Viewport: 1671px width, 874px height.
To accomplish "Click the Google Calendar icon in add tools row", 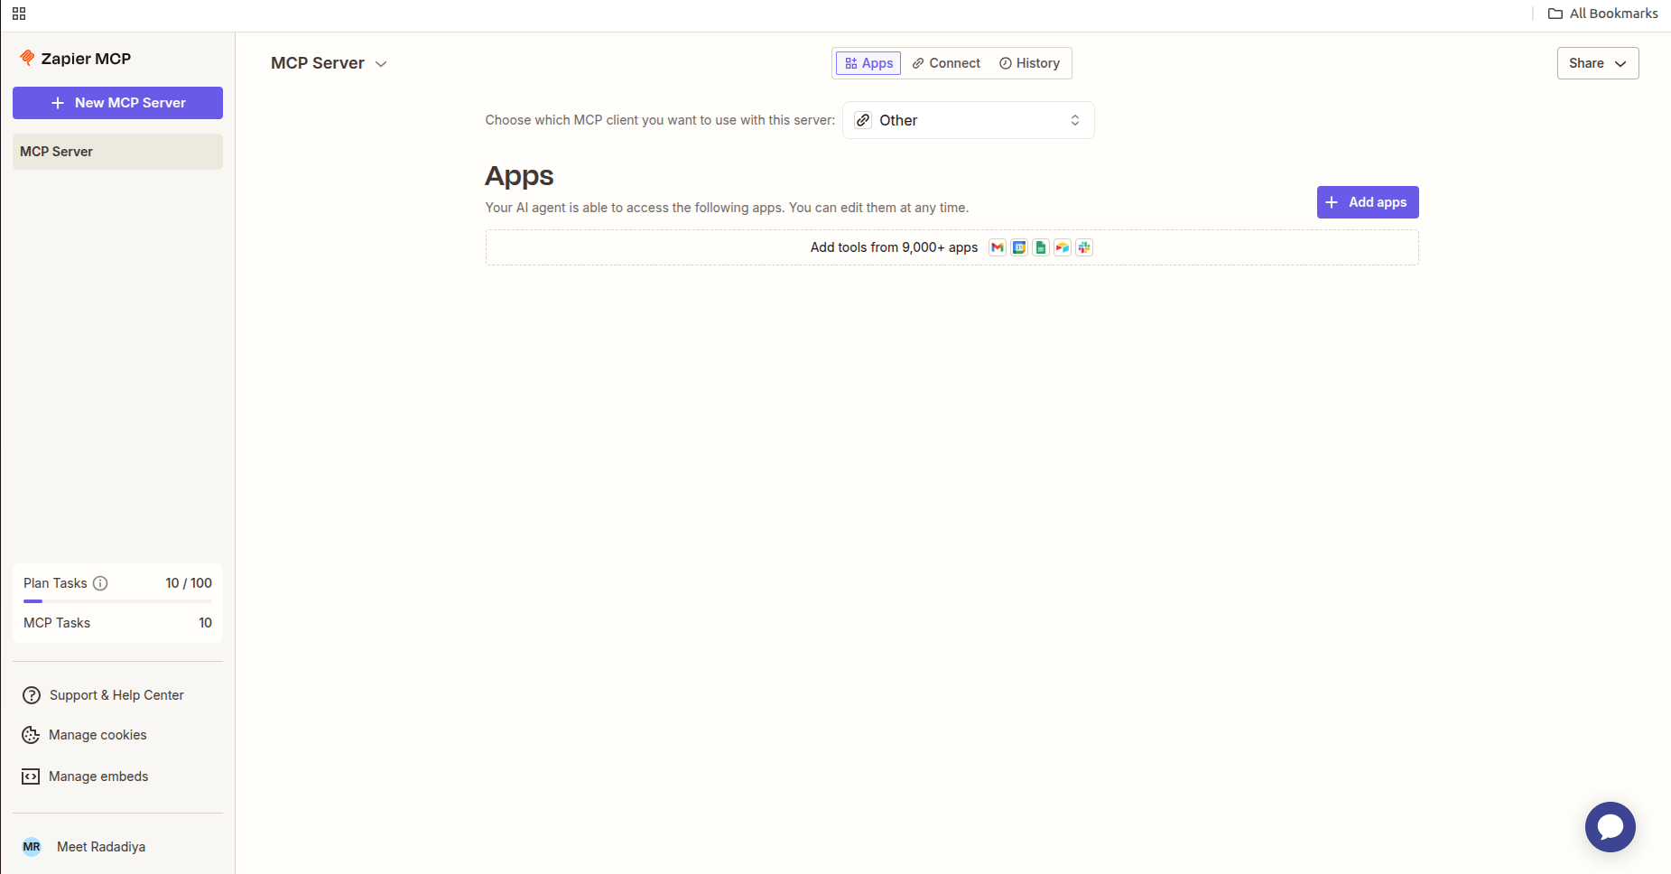I will 1019,247.
